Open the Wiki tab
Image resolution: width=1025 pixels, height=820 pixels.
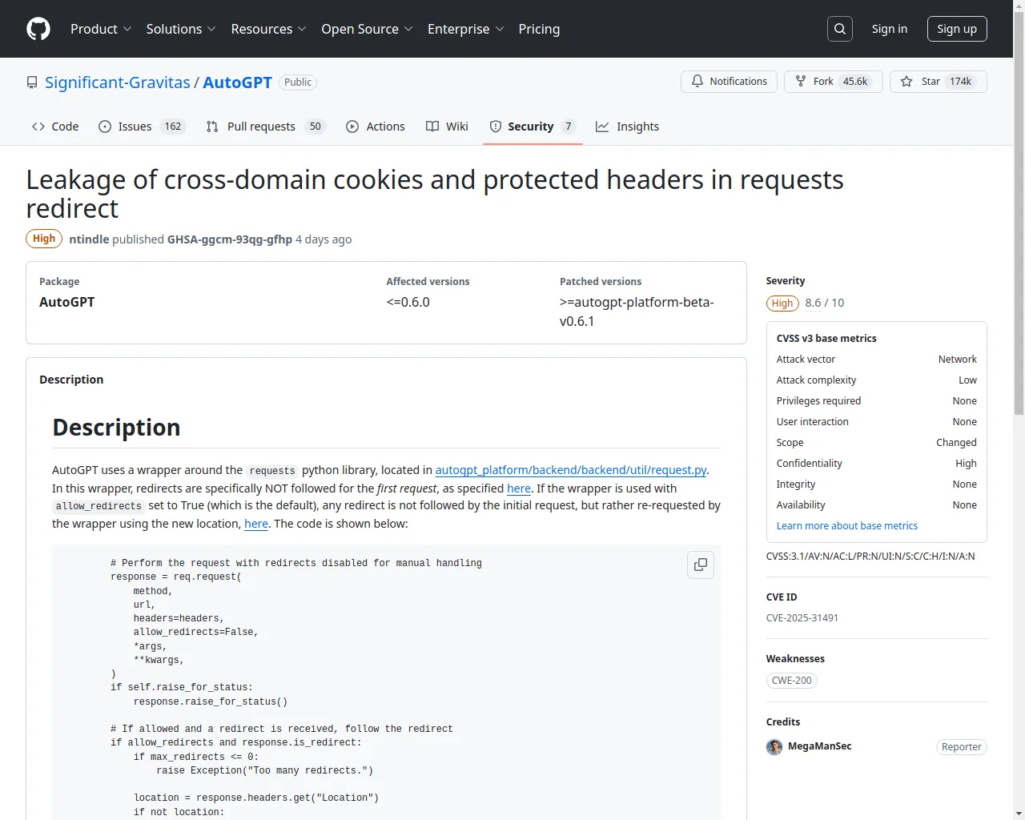pyautogui.click(x=447, y=127)
